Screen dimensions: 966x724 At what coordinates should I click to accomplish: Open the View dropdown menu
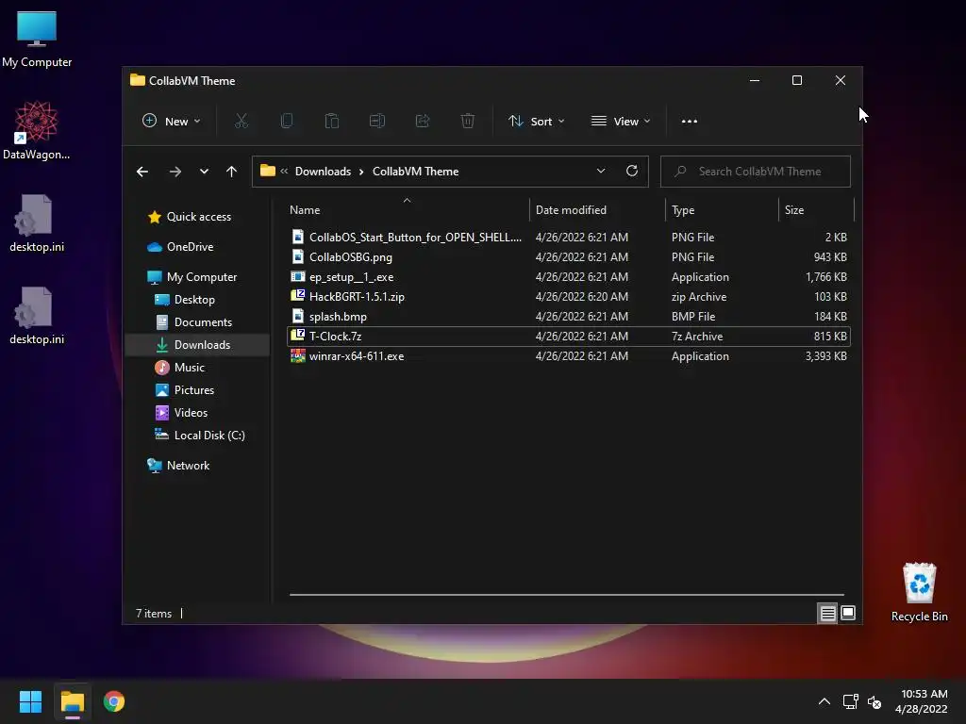coord(621,122)
